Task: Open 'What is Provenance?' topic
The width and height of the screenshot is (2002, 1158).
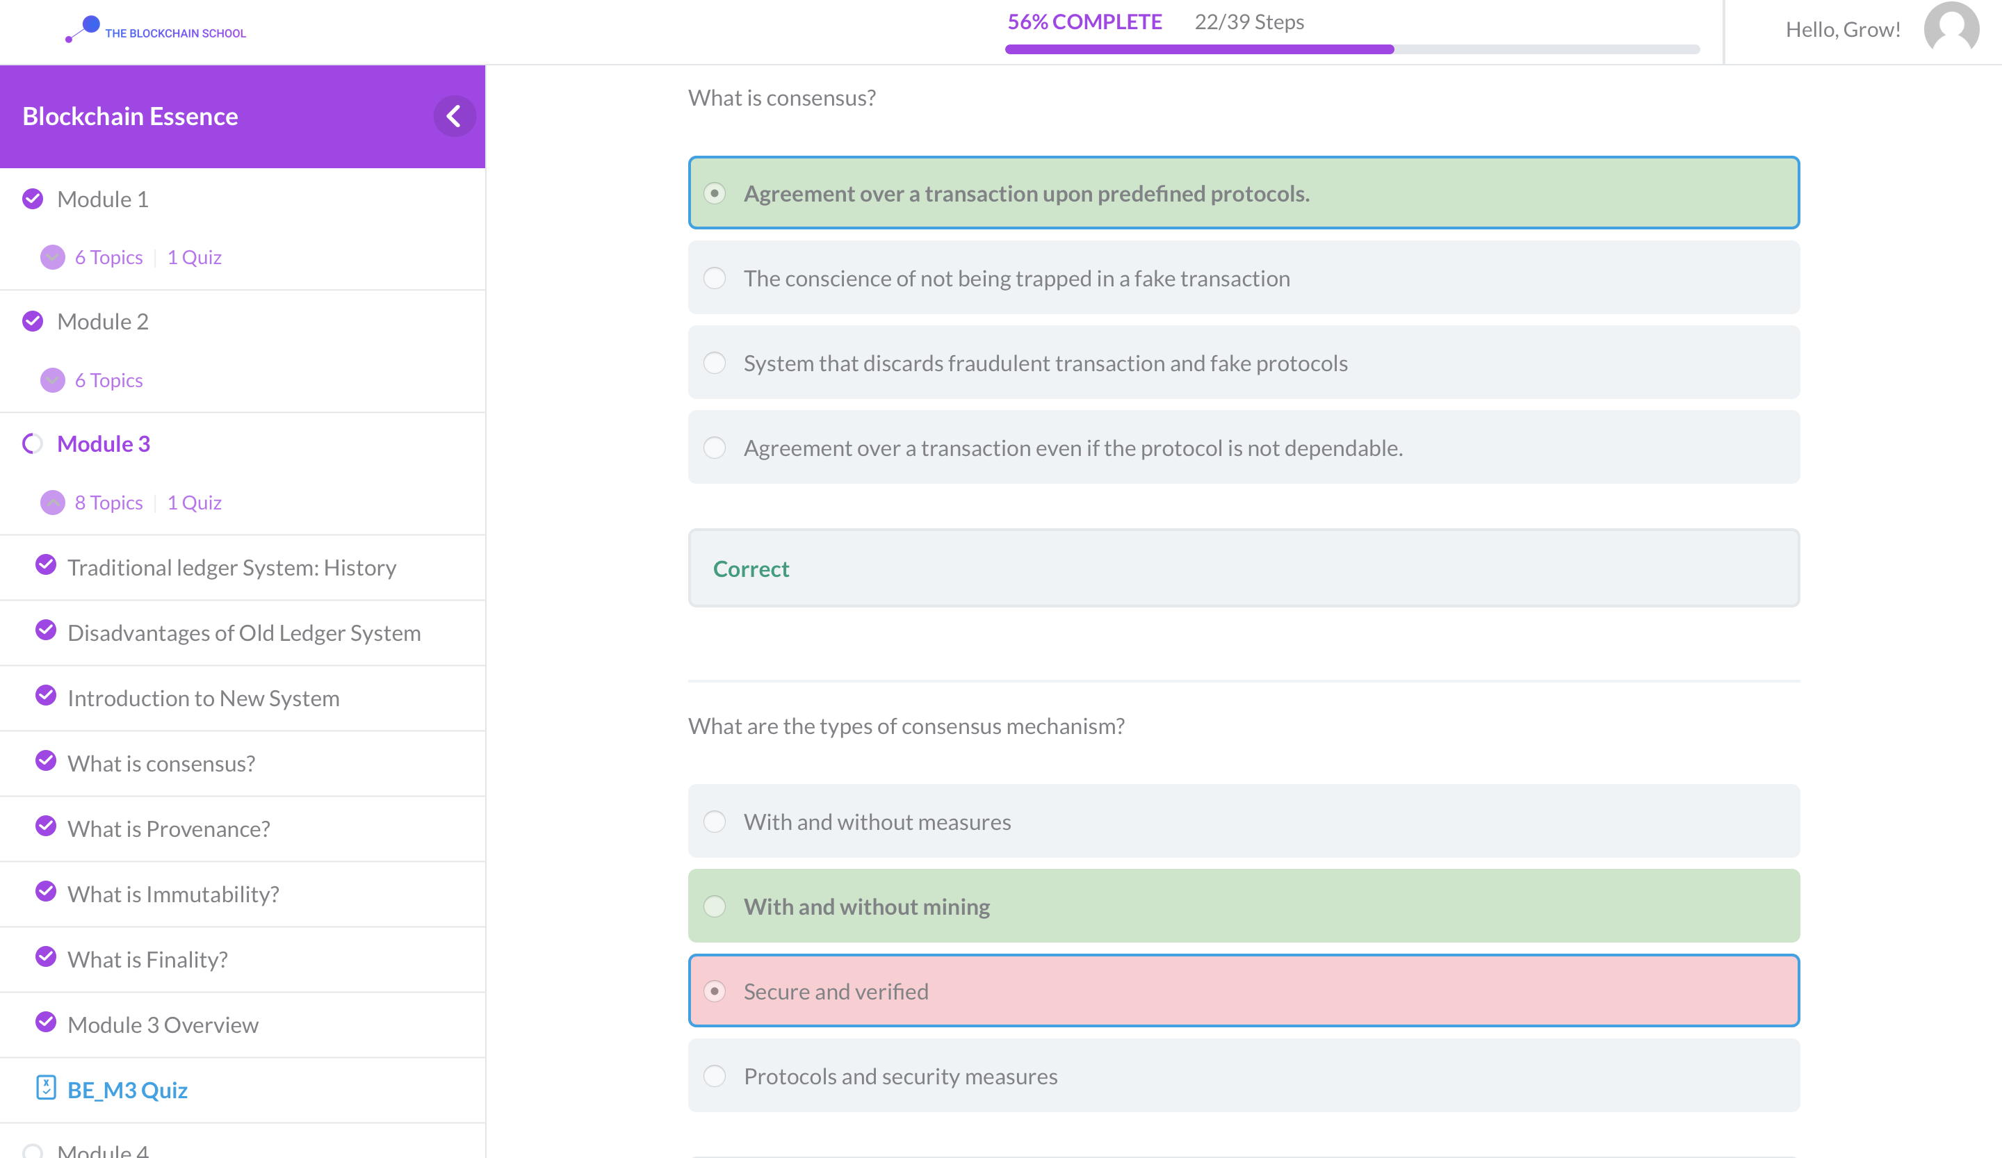Action: (168, 829)
